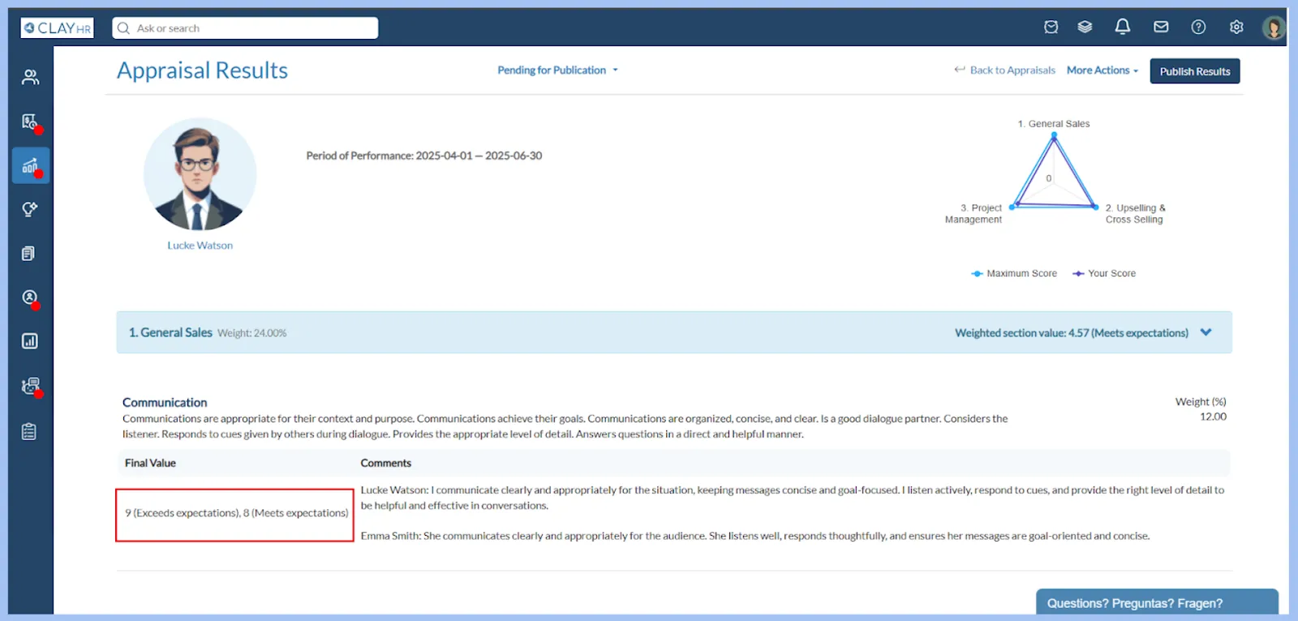Open the layers stack icon in top bar
Screen dimensions: 1298x621
coord(1085,27)
